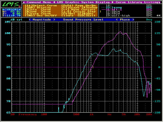163x122 pixels.
Task: Click the yellow marker beside curve 16
Action: click(x=100, y=11)
